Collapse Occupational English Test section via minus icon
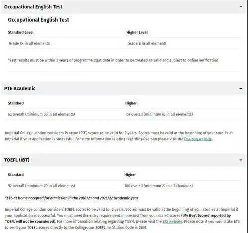 point(241,7)
